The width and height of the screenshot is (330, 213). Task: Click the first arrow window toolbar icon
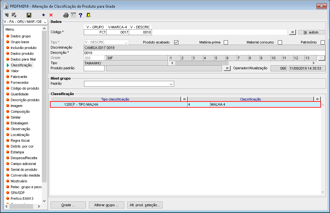point(7,15)
